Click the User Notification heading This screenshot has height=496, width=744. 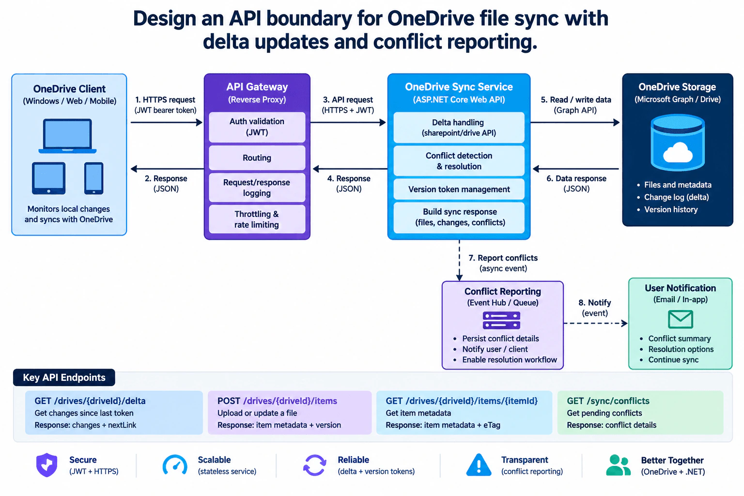pos(681,288)
